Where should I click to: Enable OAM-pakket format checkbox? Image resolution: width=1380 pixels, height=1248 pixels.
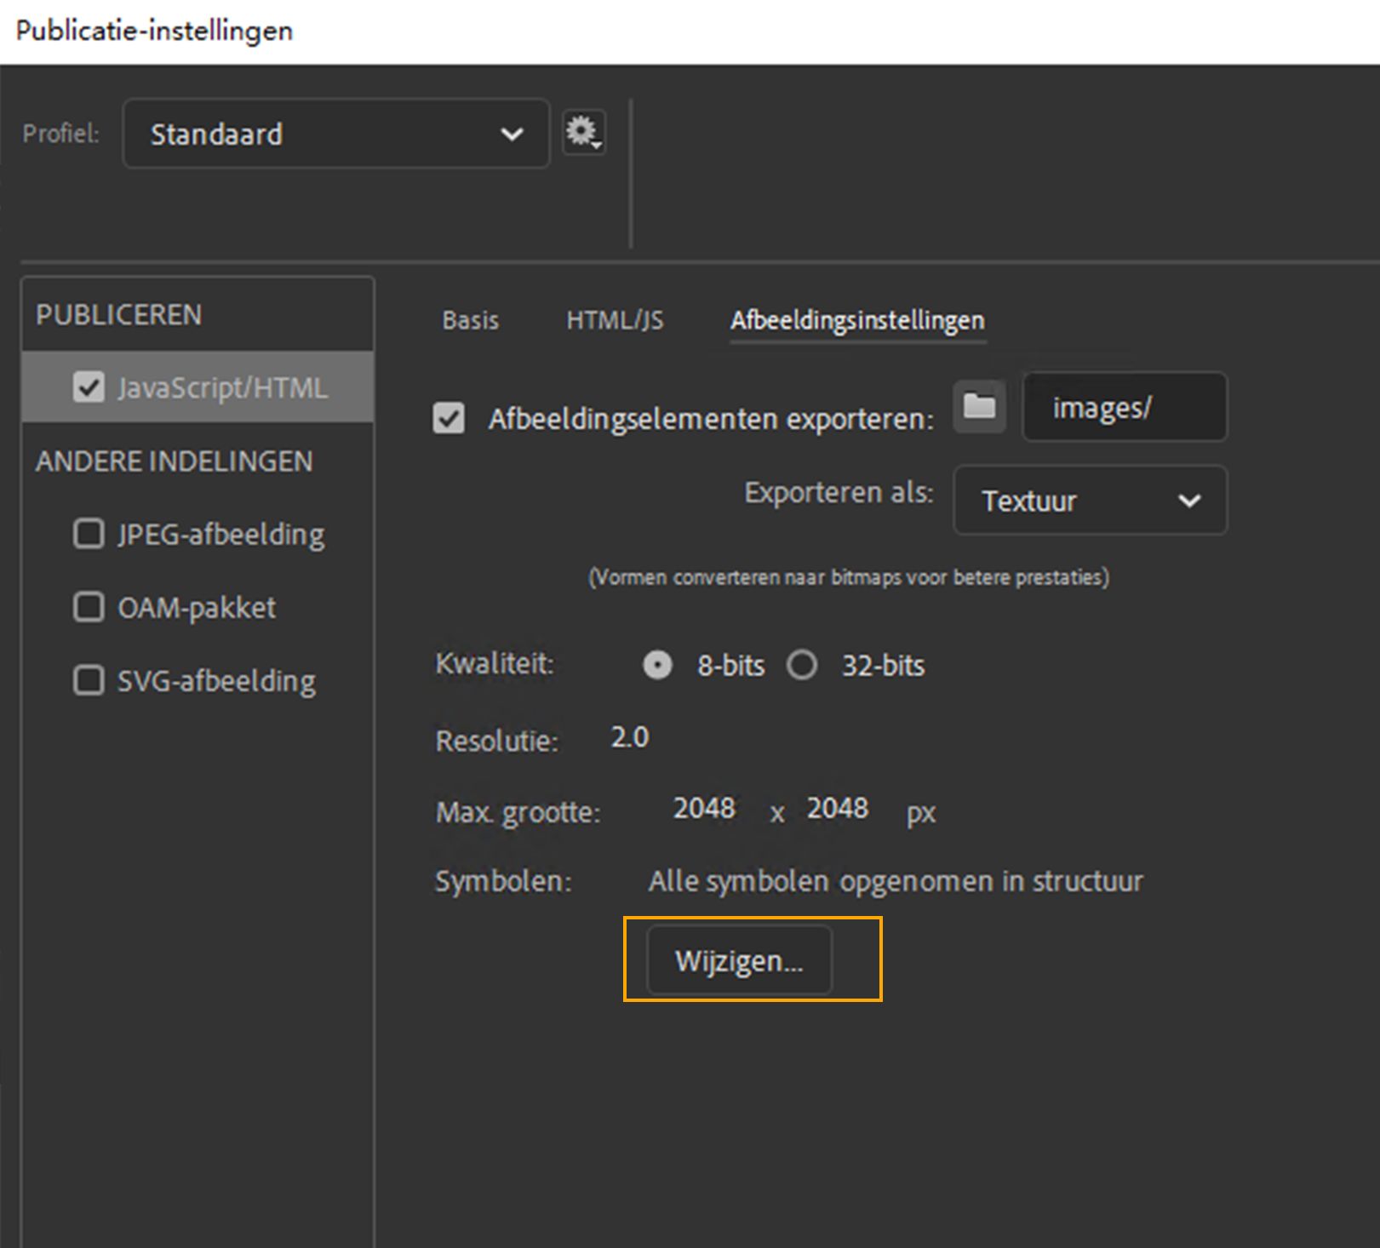89,608
